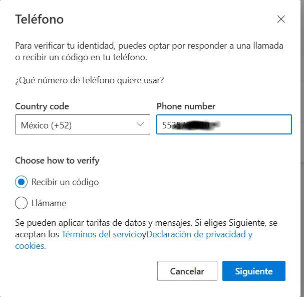Screen dimensions: 304x297
Task: Select the Recibir un código radio button
Action: pyautogui.click(x=22, y=182)
